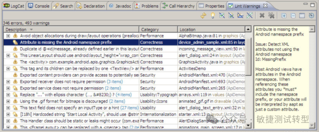Click the lint options icon at toolbar end
Viewport: 319px width, 132px height.
point(312,16)
